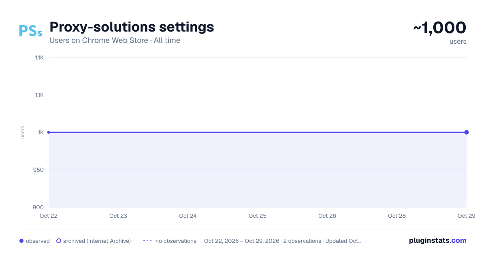Click the Oct 28 axis label

tap(397, 216)
